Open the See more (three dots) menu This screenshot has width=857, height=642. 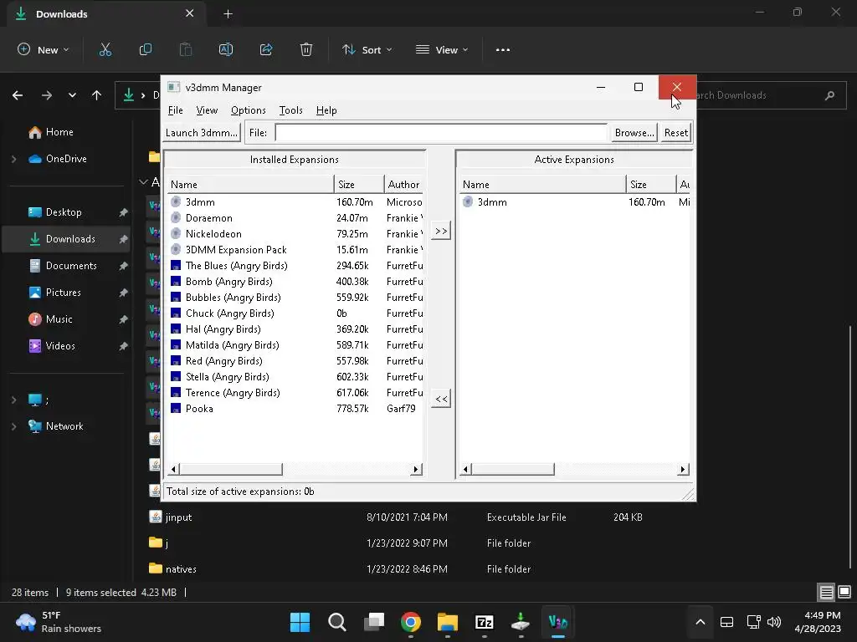503,49
